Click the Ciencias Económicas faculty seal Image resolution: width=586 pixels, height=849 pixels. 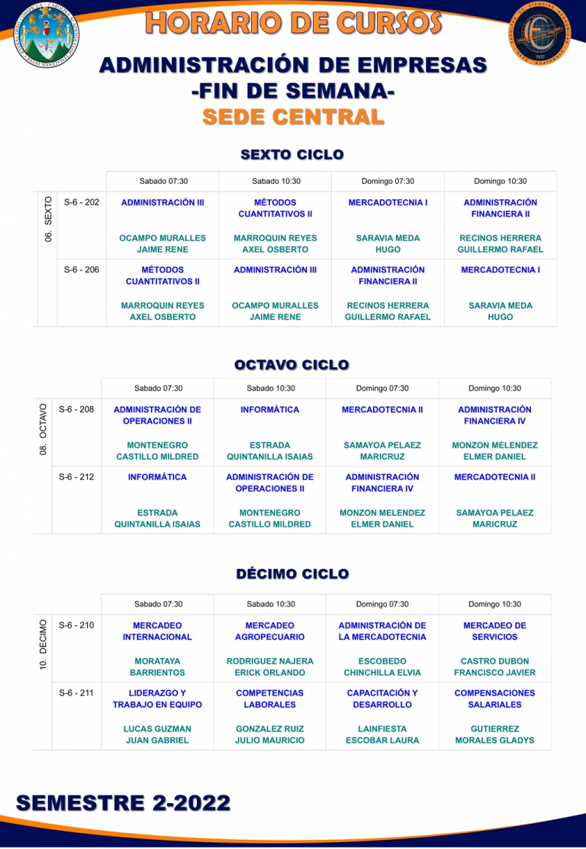539,34
